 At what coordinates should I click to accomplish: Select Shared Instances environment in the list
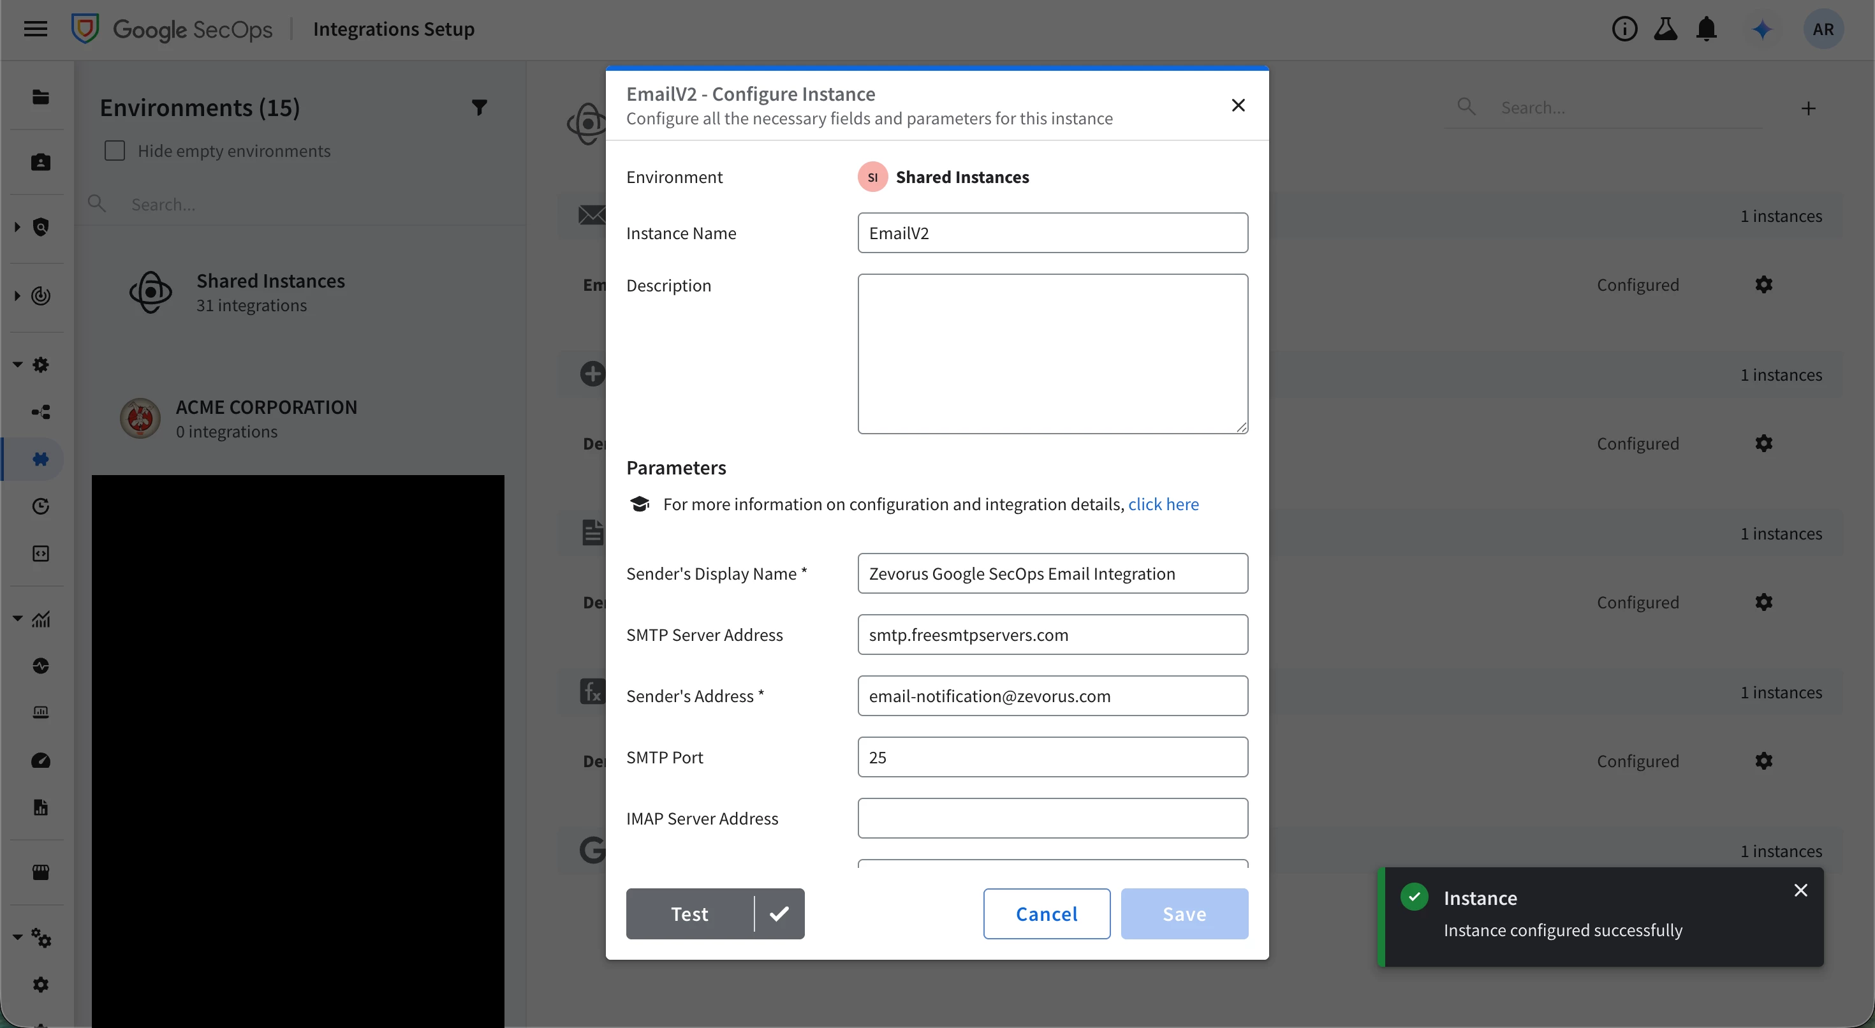pos(298,293)
